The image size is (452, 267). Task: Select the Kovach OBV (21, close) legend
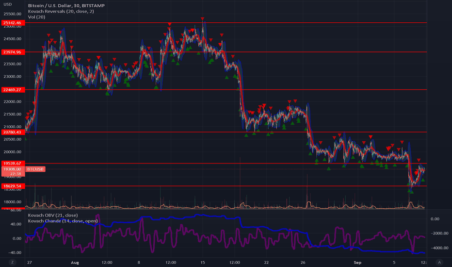point(53,216)
